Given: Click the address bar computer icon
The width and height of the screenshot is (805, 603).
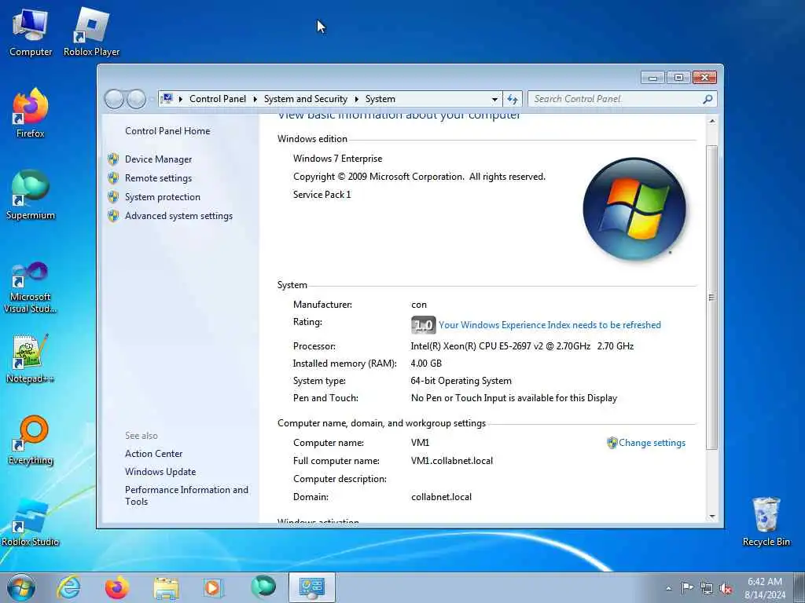Looking at the screenshot, I should coord(167,98).
